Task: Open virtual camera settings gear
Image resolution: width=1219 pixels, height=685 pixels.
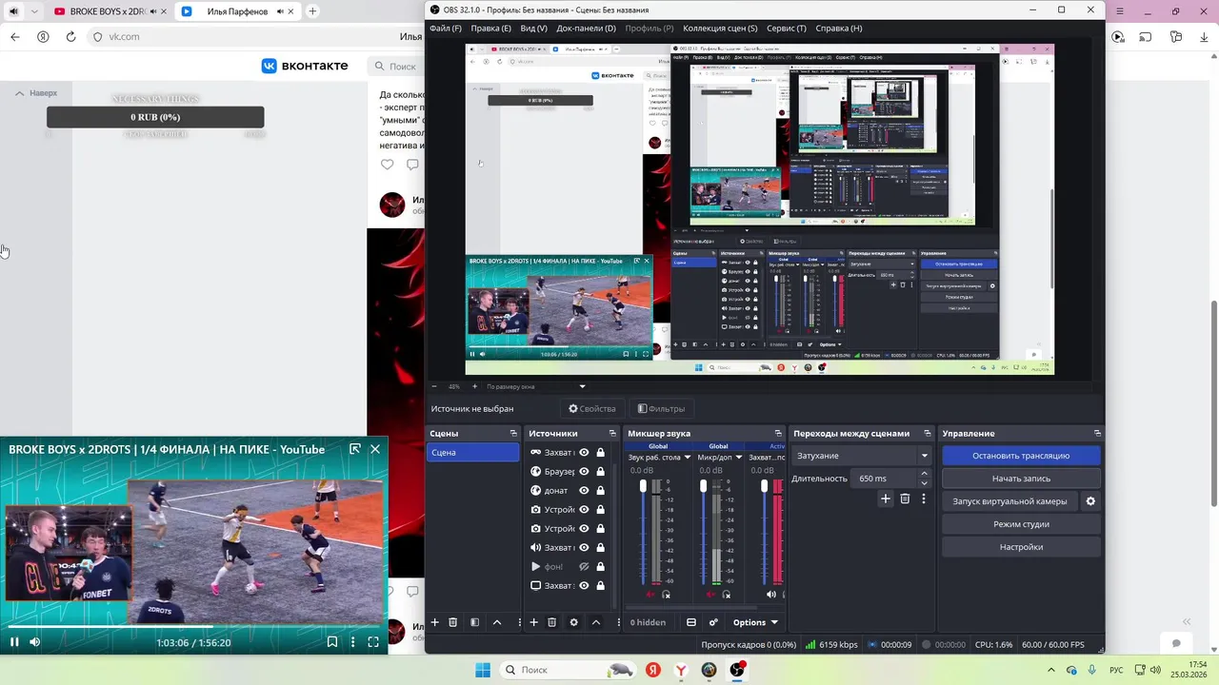Action: [x=1090, y=501]
